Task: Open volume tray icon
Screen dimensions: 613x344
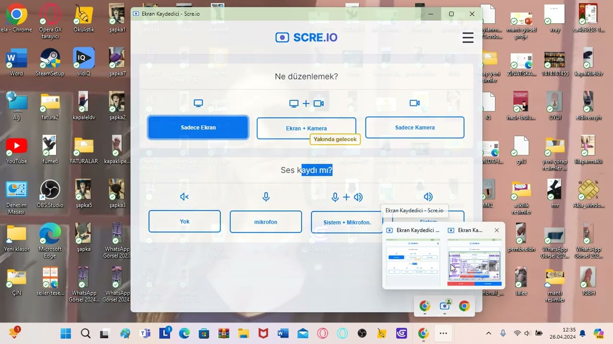Action: [527, 333]
